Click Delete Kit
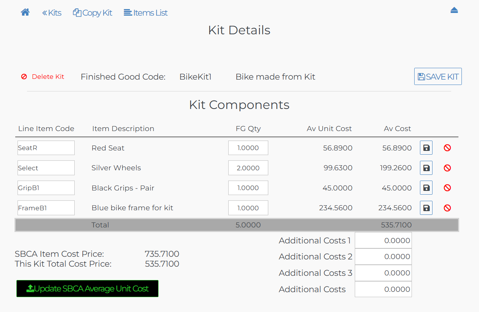This screenshot has width=479, height=312. coord(43,77)
